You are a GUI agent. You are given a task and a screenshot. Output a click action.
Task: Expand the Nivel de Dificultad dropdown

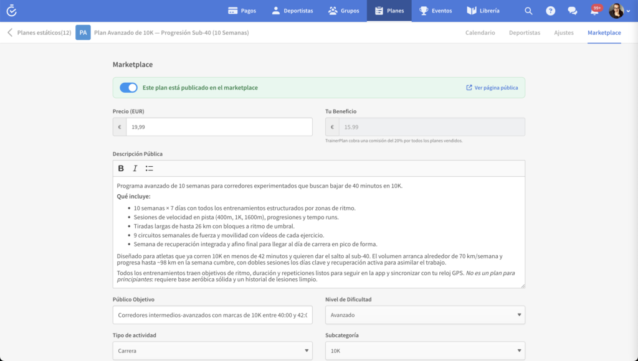[425, 315]
